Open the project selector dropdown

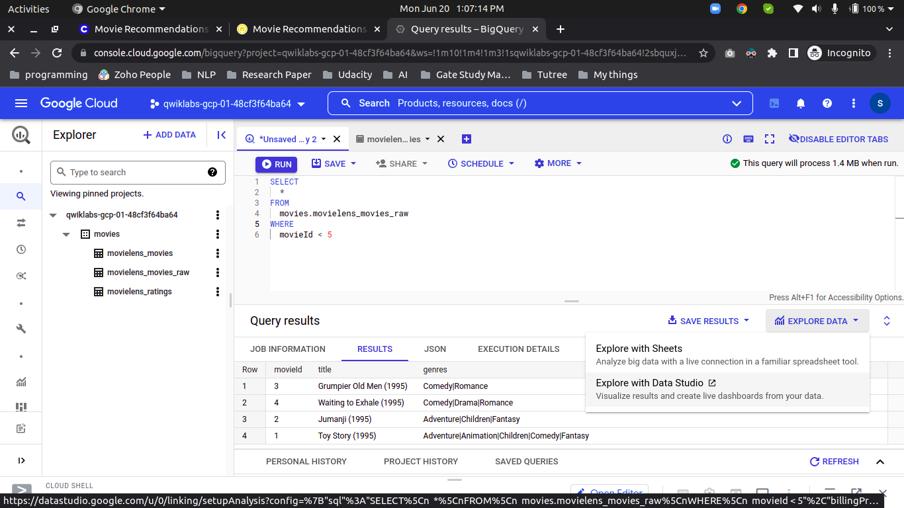pos(228,104)
